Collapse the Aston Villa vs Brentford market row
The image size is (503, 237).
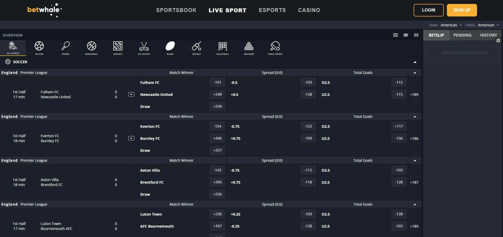pos(415,160)
